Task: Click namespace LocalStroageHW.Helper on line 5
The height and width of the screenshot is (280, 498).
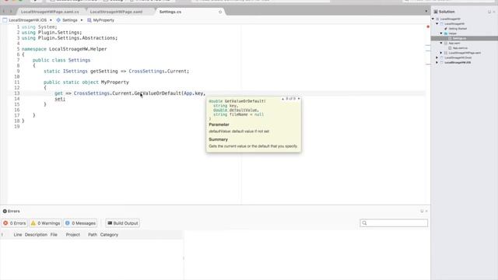Action: [x=64, y=49]
